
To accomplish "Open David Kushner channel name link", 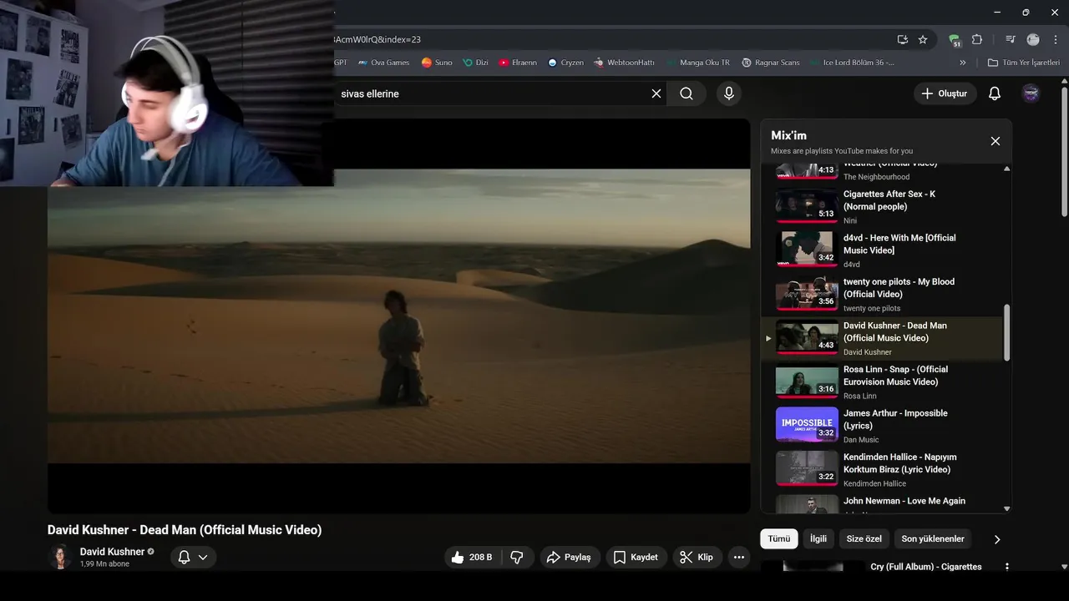I will click(x=112, y=552).
